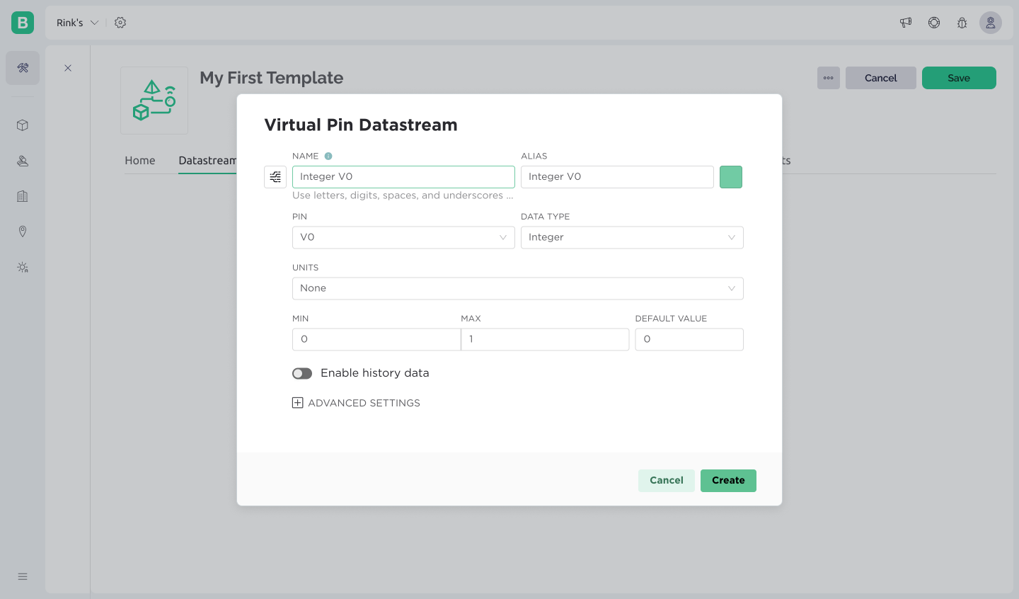Image resolution: width=1019 pixels, height=599 pixels.
Task: Click the megaphone announcements icon
Action: tap(906, 23)
